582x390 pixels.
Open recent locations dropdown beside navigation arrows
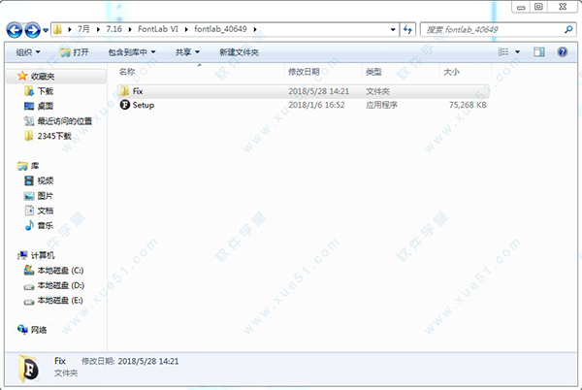[46, 30]
